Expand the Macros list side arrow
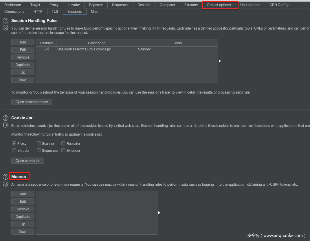310x241 pixels. click(x=159, y=213)
